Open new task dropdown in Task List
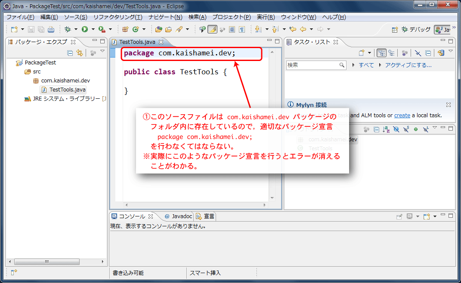Viewport: 461px width, 283px height. pyautogui.click(x=370, y=53)
